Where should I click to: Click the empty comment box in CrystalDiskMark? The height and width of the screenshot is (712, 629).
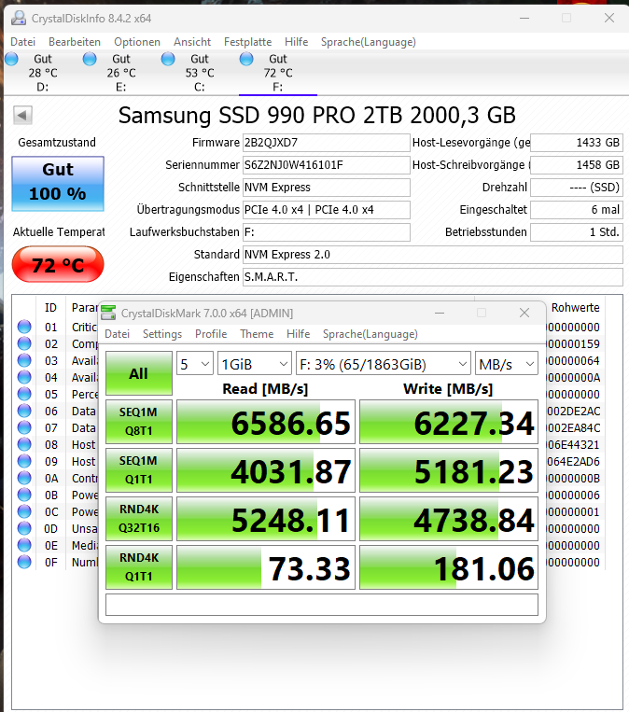322,605
